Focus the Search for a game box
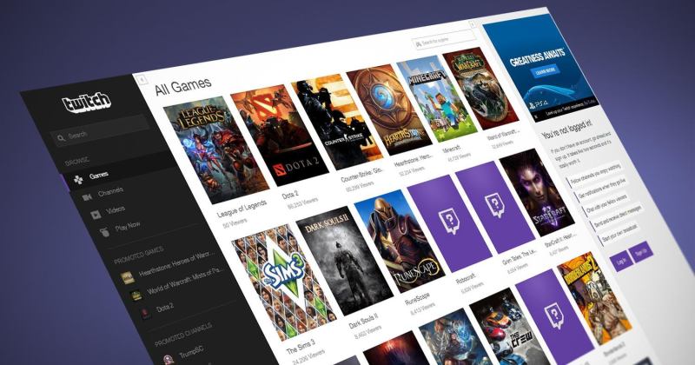Image resolution: width=695 pixels, height=365 pixels. (443, 42)
